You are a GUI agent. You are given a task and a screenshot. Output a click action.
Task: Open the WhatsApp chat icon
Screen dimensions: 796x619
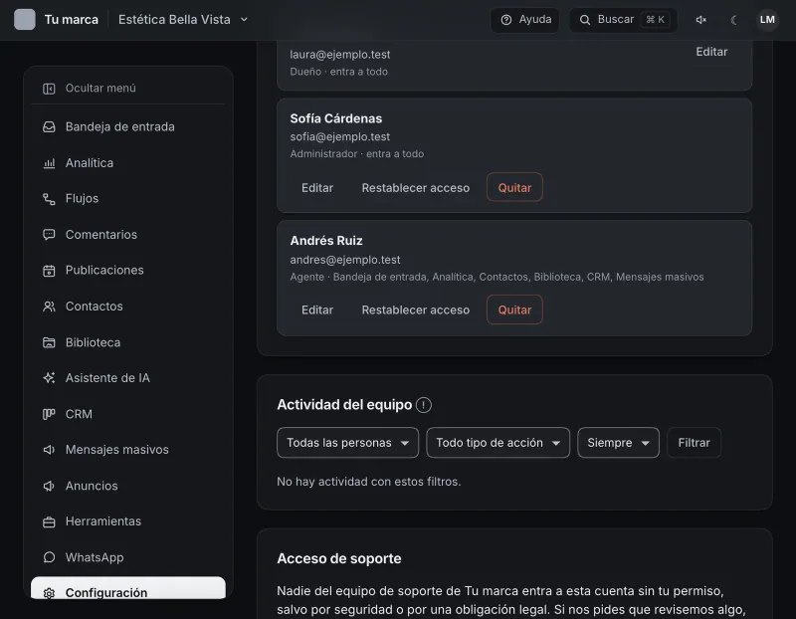tap(49, 557)
